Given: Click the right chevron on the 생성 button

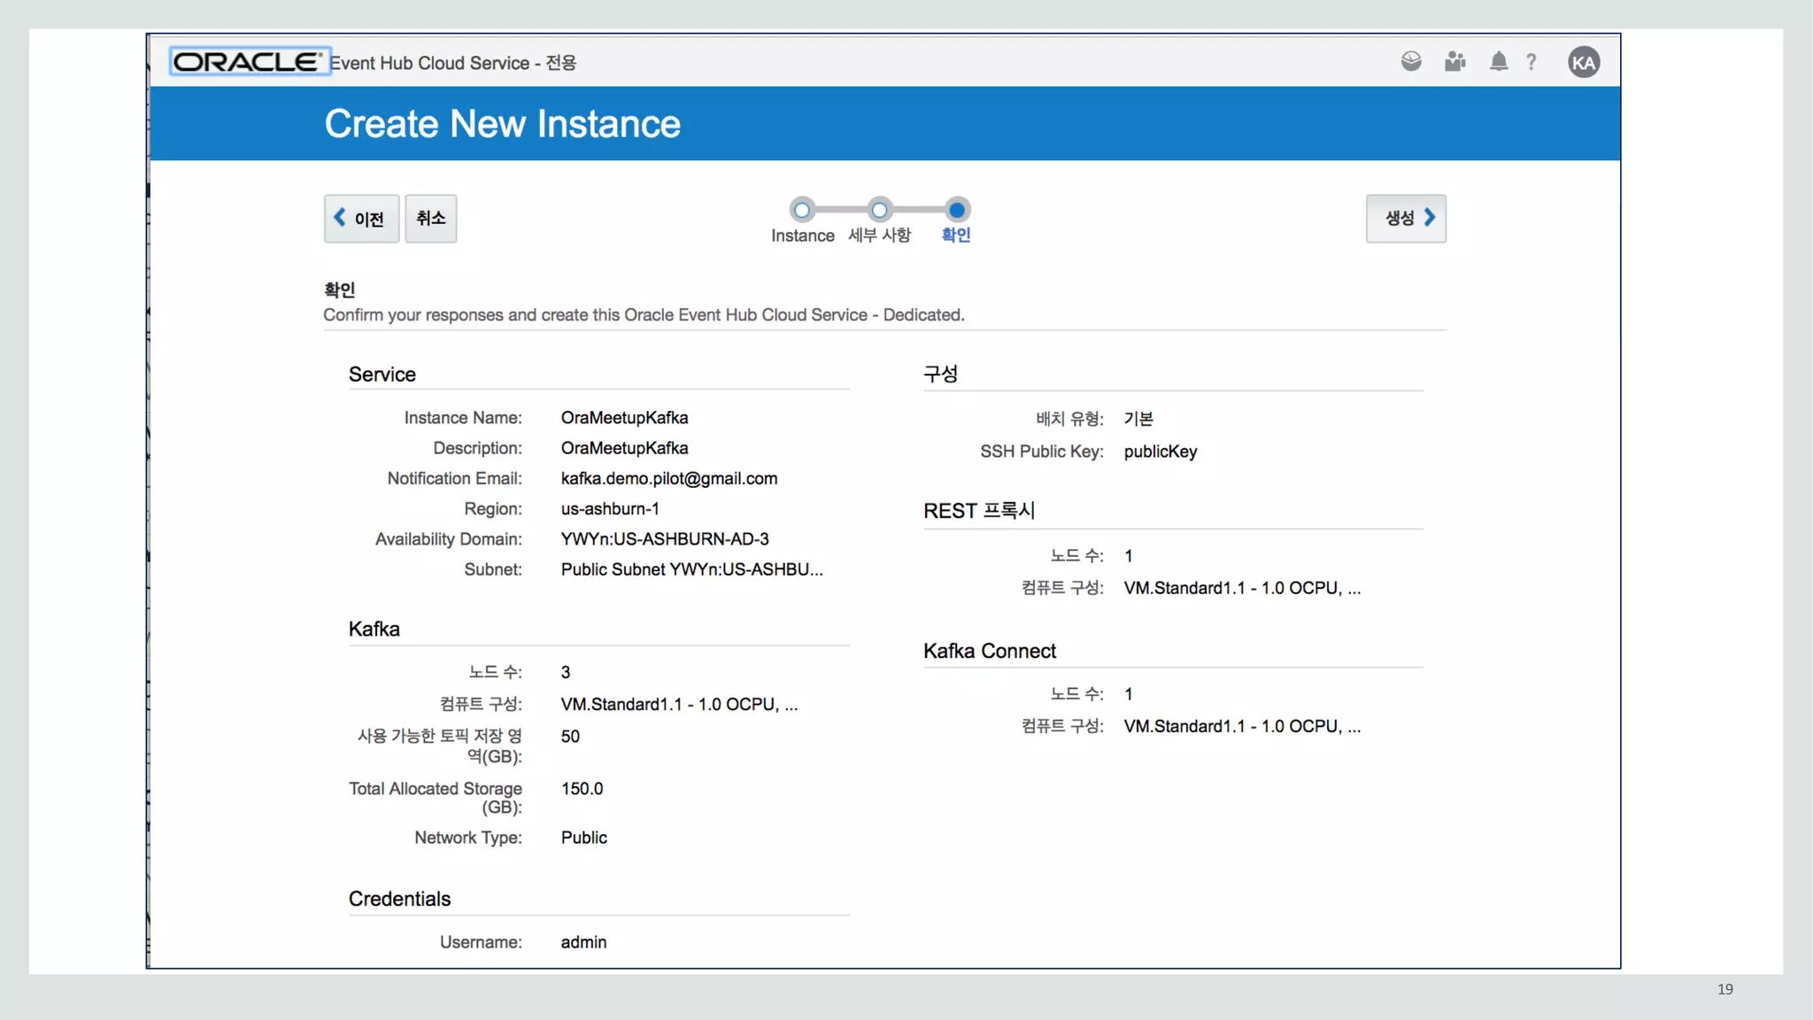Looking at the screenshot, I should pyautogui.click(x=1430, y=217).
